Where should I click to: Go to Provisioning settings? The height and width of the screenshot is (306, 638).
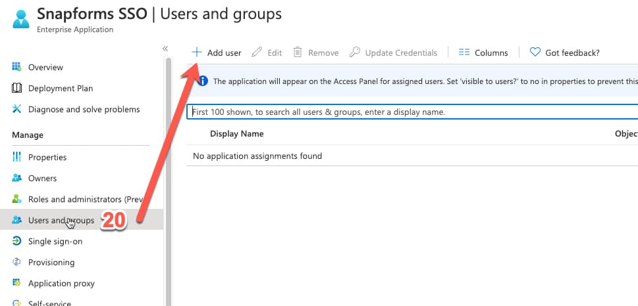coord(51,262)
